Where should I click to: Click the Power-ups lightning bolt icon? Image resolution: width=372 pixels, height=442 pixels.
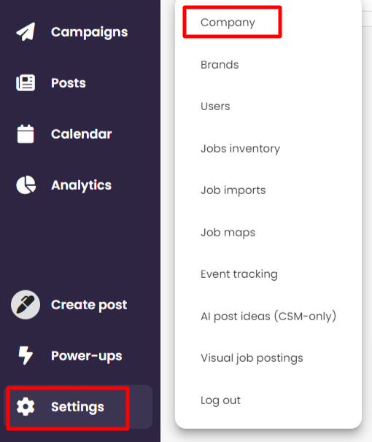(x=26, y=355)
